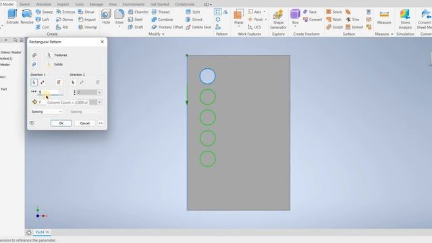Flip Direction 1 direction

click(x=43, y=82)
